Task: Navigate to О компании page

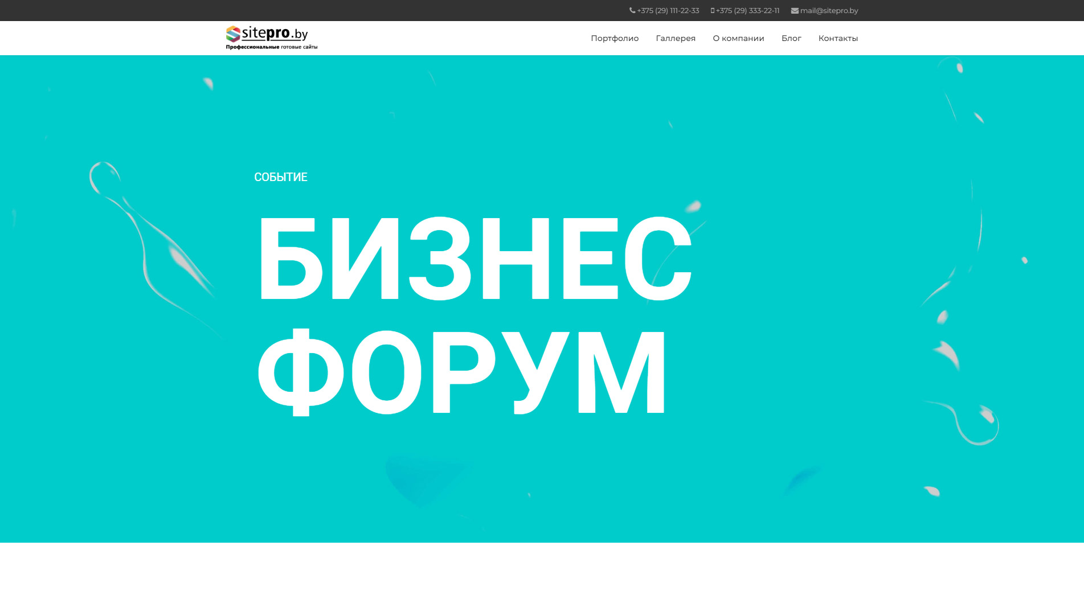Action: tap(738, 38)
